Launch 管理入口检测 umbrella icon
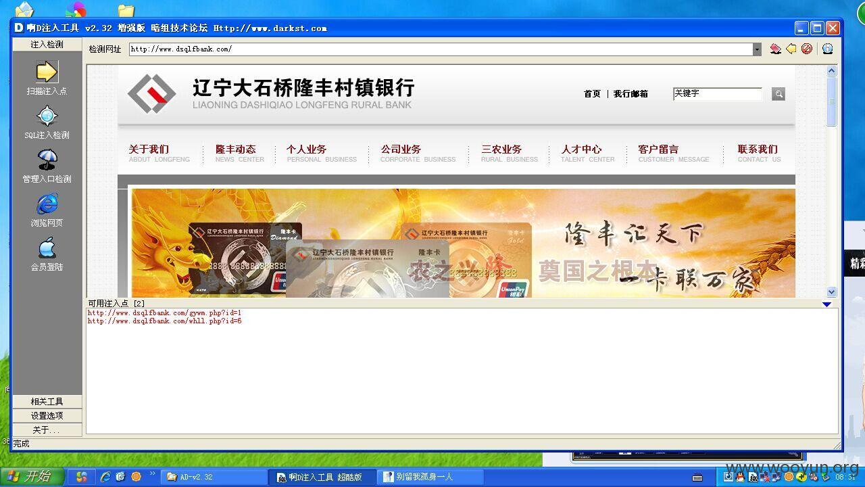 [47, 160]
